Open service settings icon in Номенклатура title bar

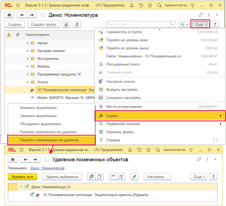pos(193,5)
